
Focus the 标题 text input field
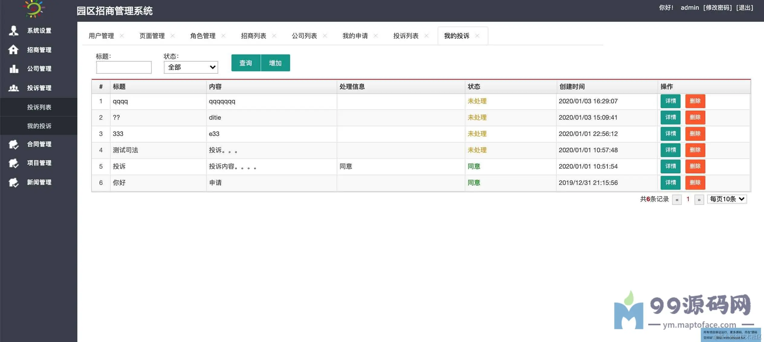pyautogui.click(x=124, y=67)
